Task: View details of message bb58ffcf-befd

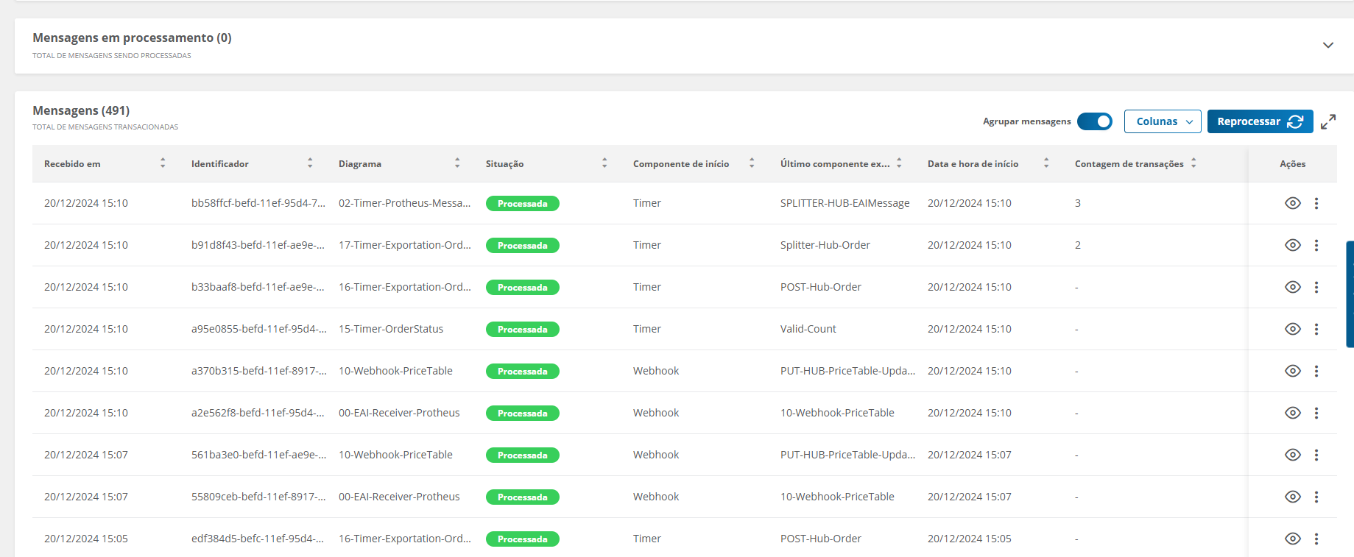Action: pos(1292,203)
